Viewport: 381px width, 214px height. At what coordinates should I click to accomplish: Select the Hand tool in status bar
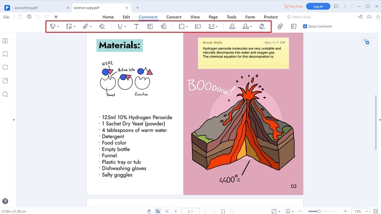(x=149, y=211)
